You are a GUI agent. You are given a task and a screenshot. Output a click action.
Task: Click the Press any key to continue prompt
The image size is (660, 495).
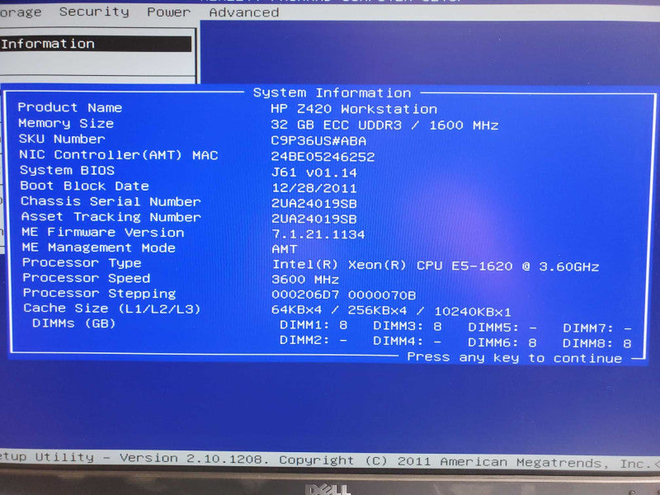pyautogui.click(x=515, y=358)
